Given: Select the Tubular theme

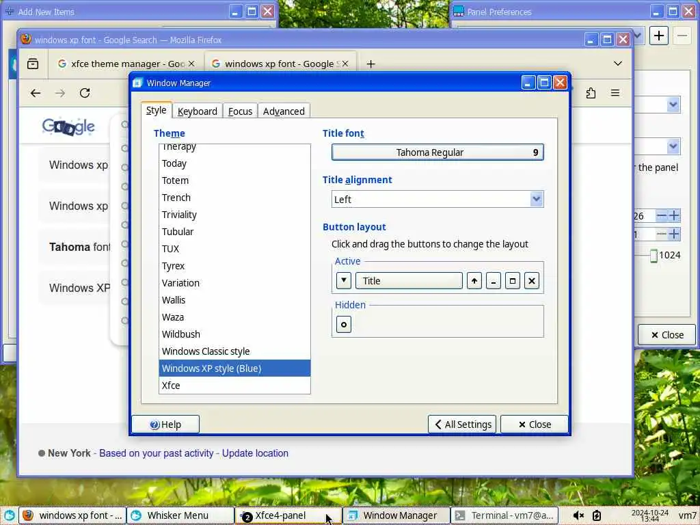Looking at the screenshot, I should pos(234,232).
